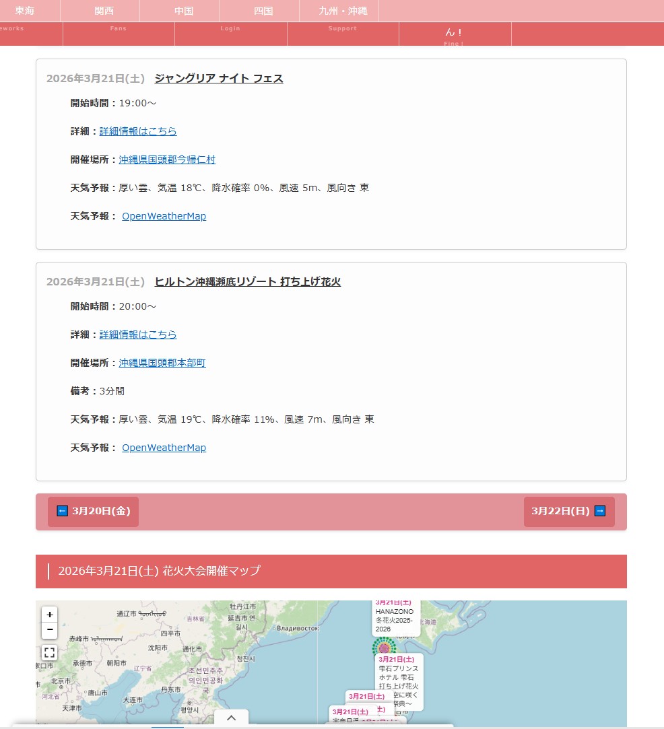Open the 関西 region tab
Viewport: 664px width, 729px height.
point(104,11)
